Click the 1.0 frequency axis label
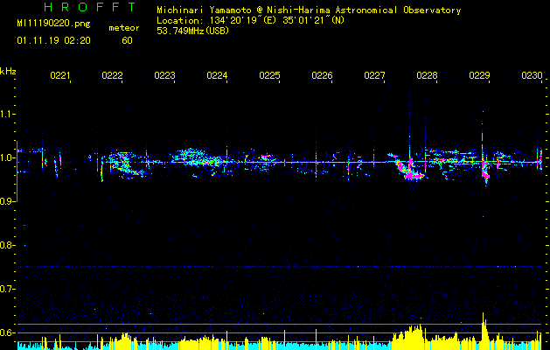This screenshot has width=550, height=350. tap(7, 157)
